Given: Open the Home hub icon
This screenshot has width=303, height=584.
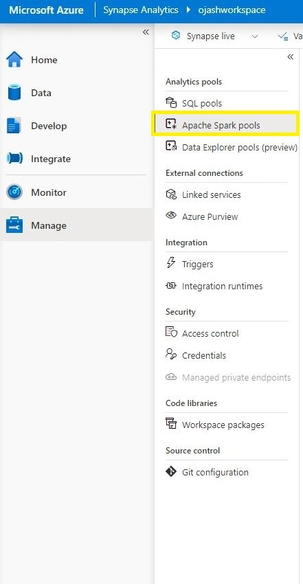Looking at the screenshot, I should (14, 60).
